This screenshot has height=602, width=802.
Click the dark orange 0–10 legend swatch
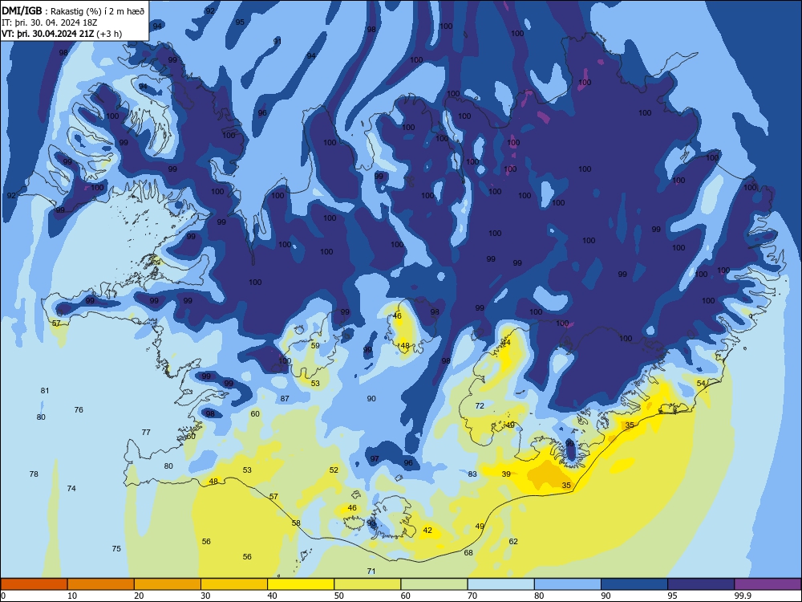(34, 584)
